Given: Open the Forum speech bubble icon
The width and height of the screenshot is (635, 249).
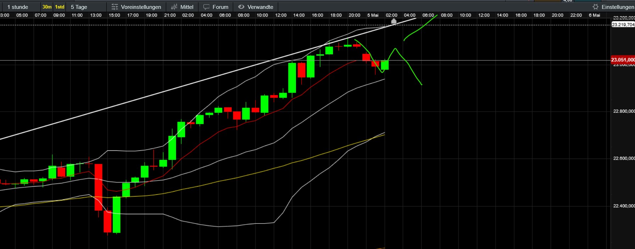Looking at the screenshot, I should (x=206, y=7).
